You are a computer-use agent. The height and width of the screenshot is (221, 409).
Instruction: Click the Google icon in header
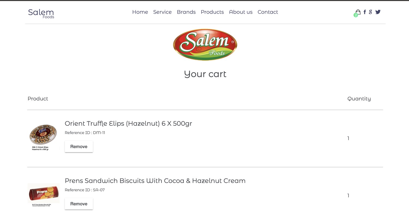click(370, 12)
